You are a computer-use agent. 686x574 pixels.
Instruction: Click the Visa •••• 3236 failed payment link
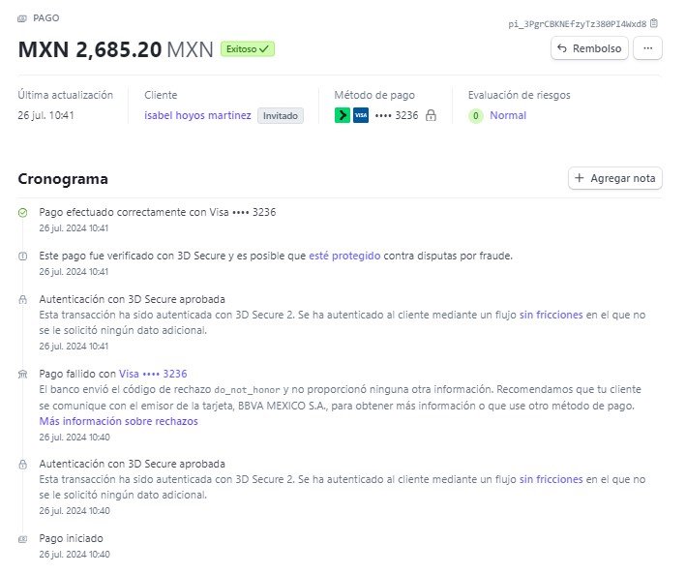coord(153,374)
